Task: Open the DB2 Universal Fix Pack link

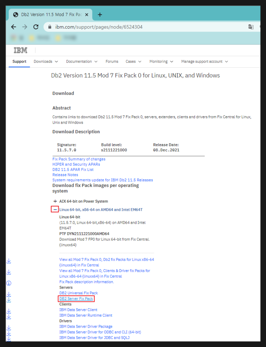Action: tap(78, 293)
